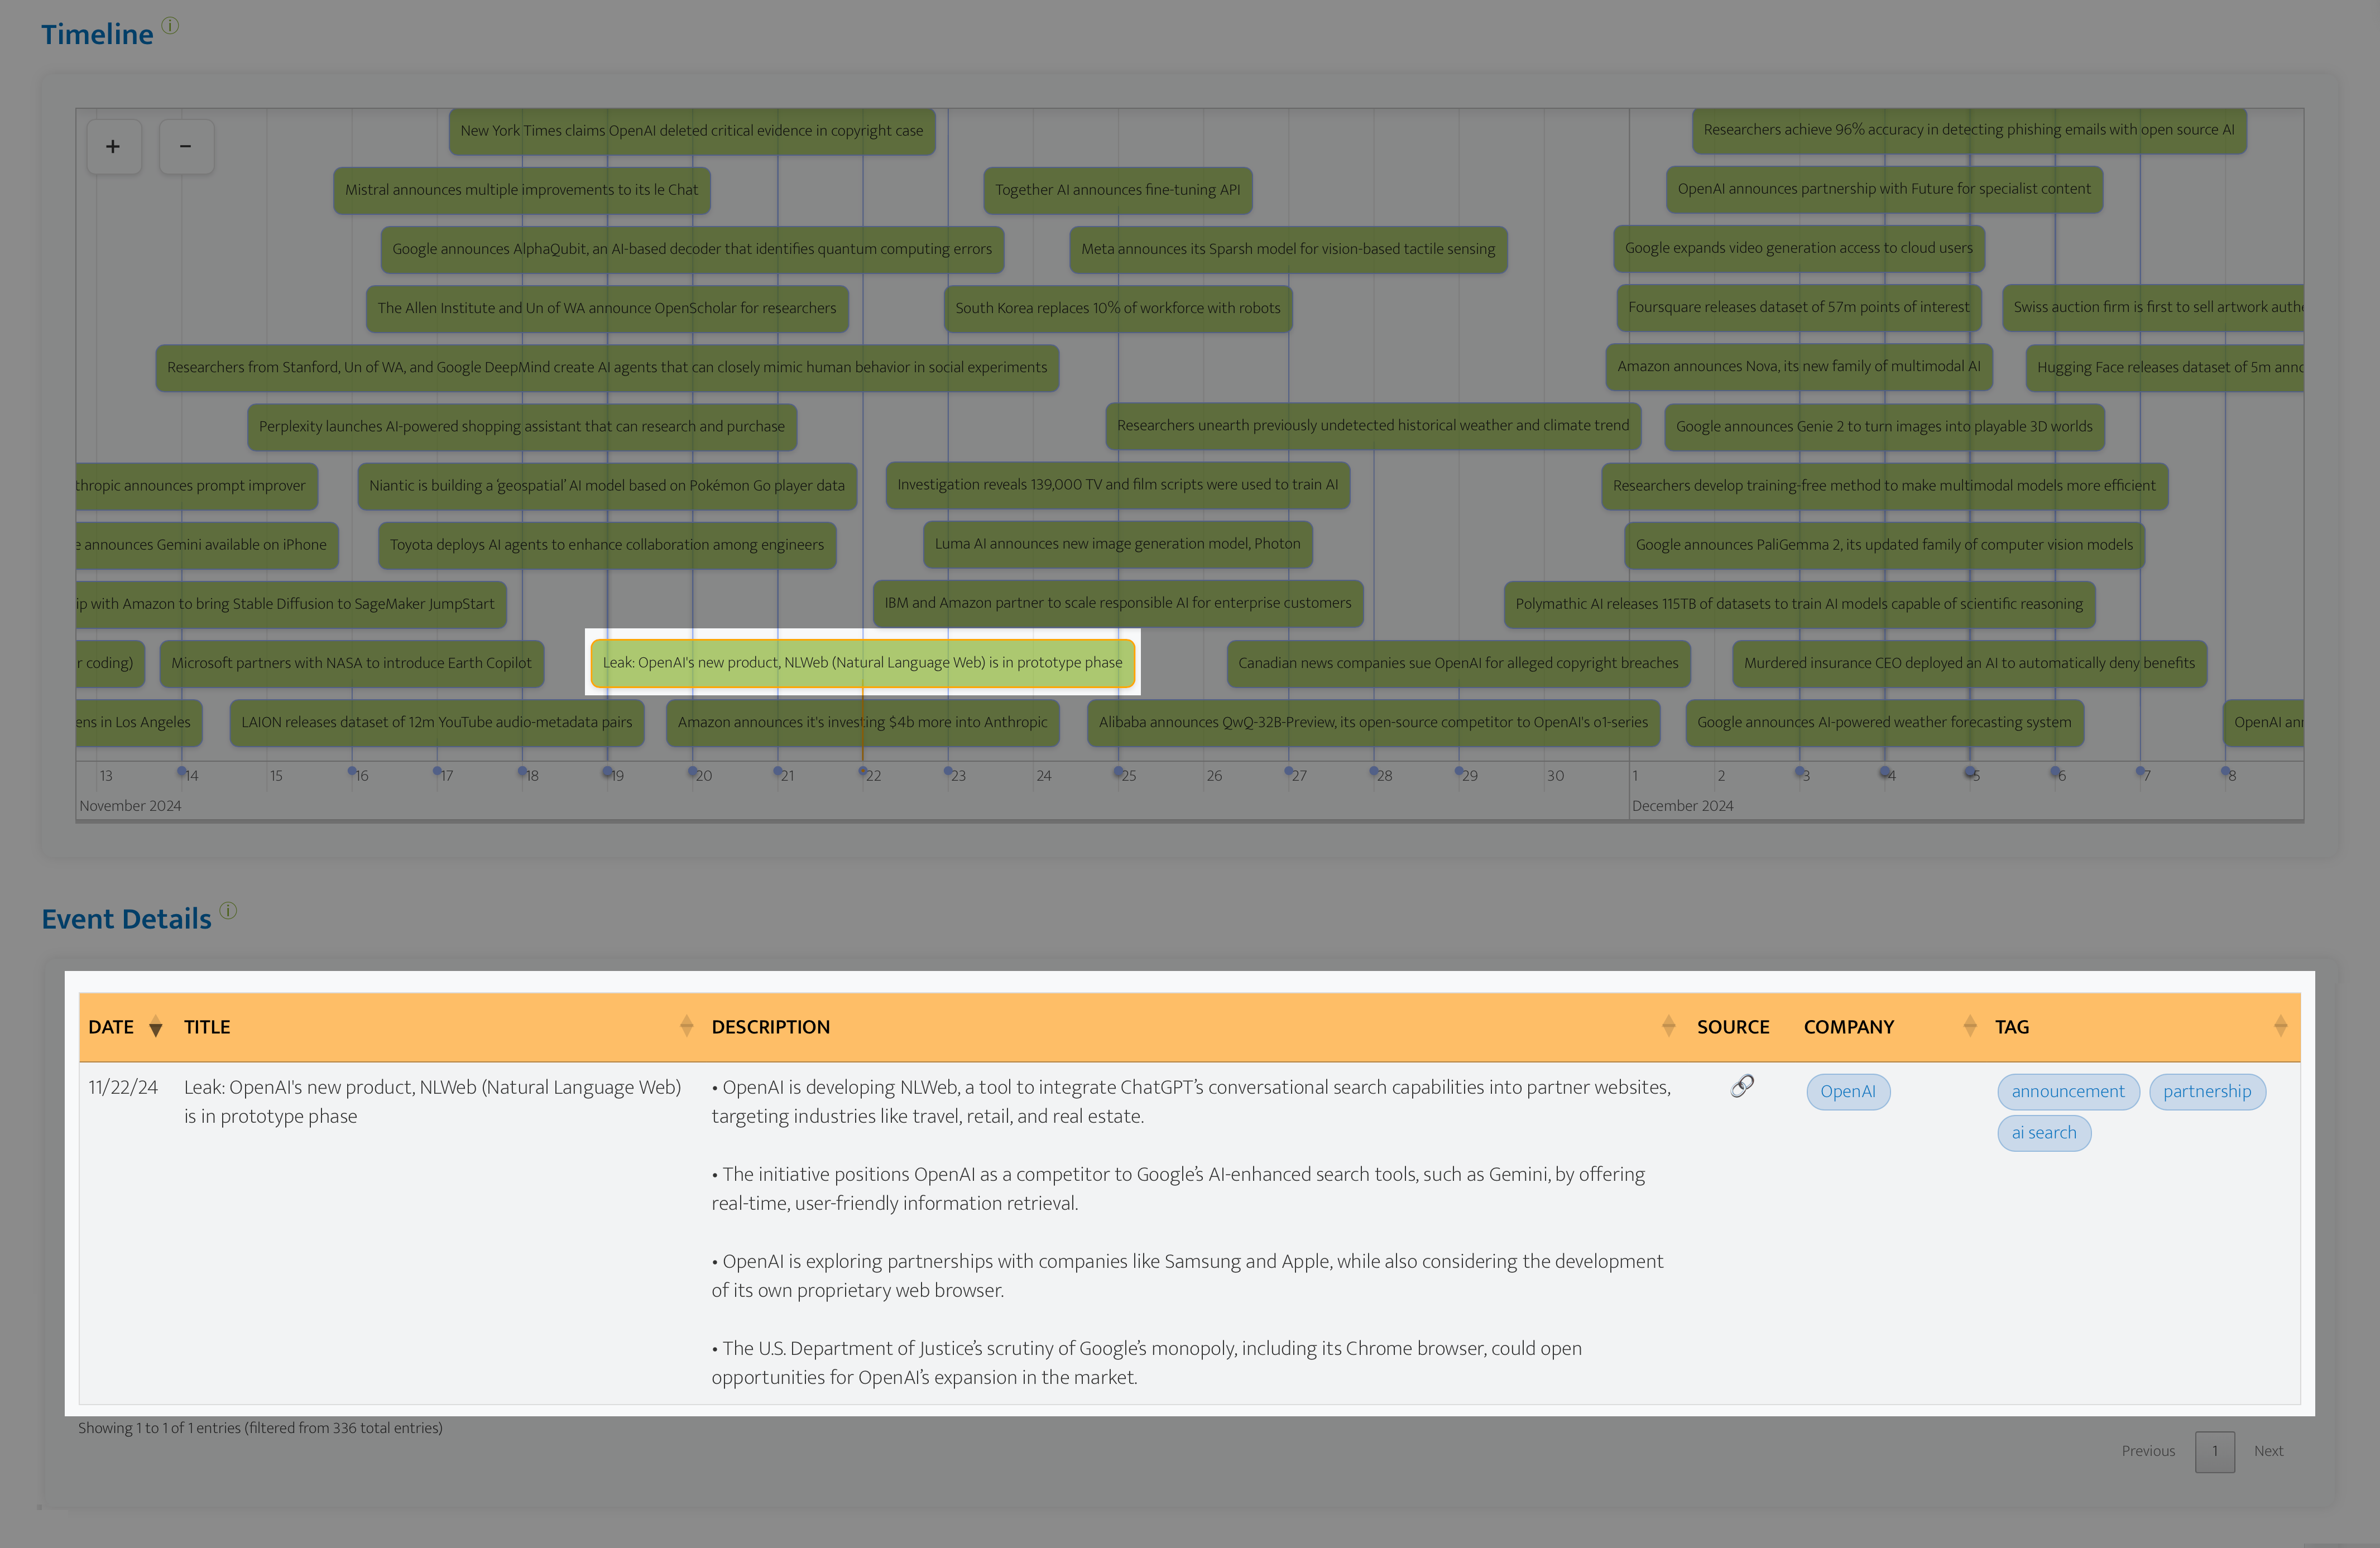
Task: Select Gemini available on iPhone event
Action: (207, 545)
